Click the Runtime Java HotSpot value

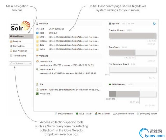75,90
